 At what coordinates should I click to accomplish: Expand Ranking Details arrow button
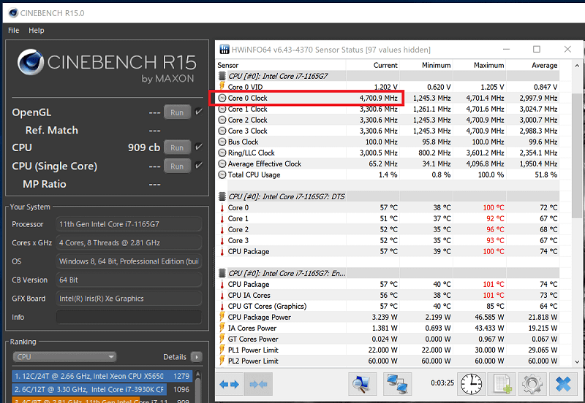196,357
